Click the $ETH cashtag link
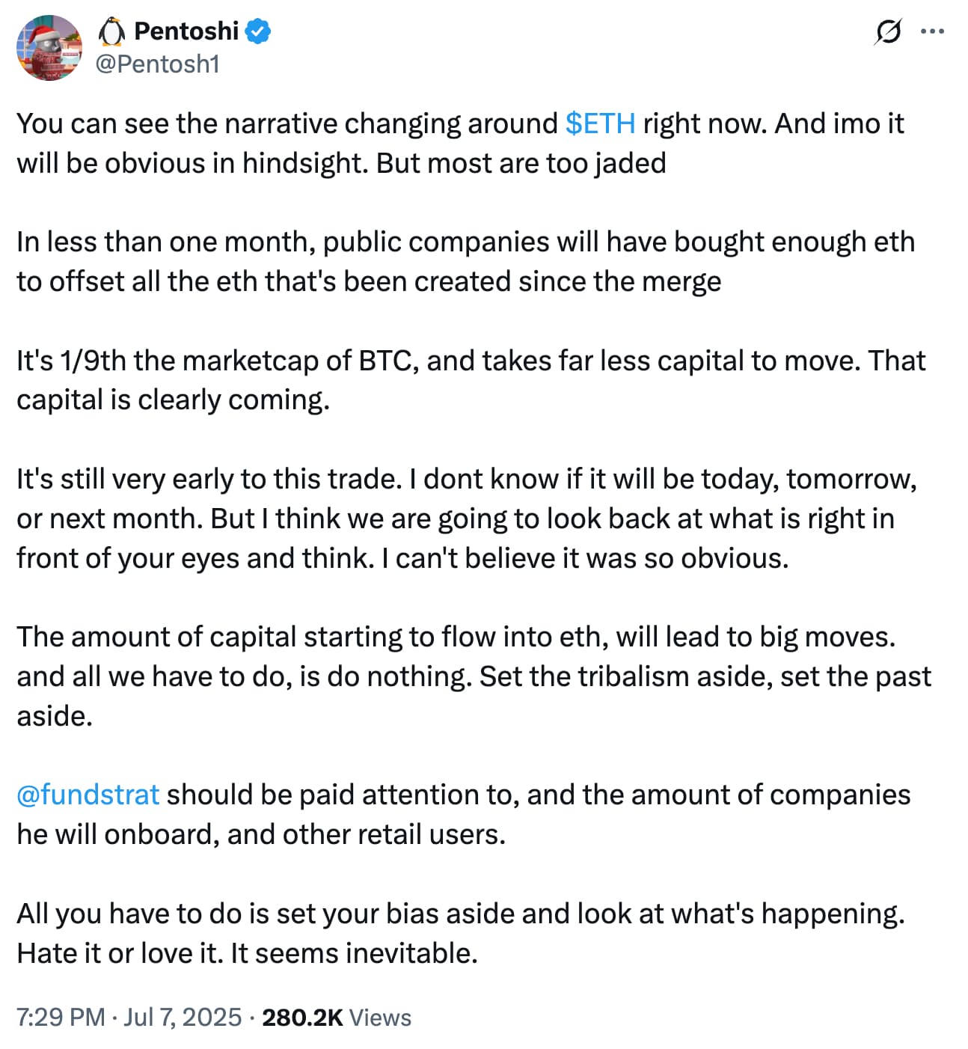This screenshot has height=1049, width=968. [x=600, y=123]
